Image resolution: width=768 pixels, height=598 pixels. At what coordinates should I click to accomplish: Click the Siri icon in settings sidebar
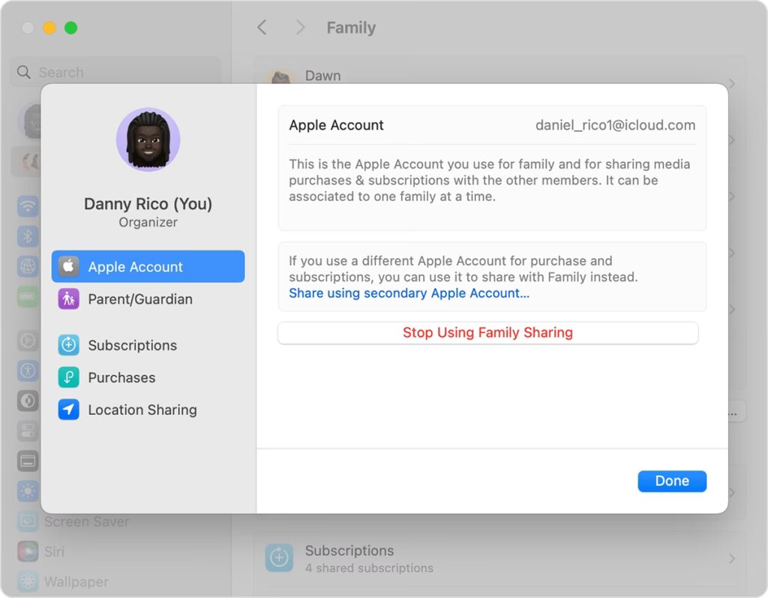pos(28,551)
